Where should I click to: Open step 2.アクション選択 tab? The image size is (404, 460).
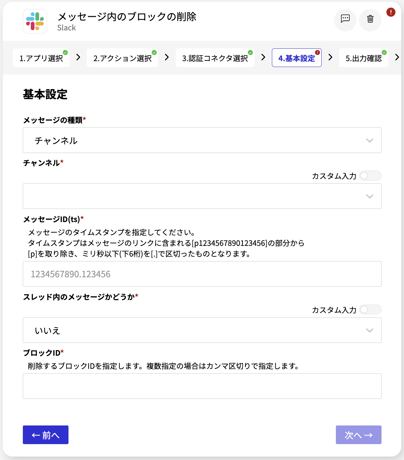point(122,58)
